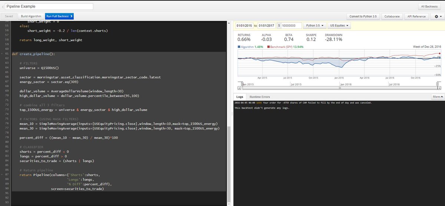Grab the right range handle of the chart timeline

[x=438, y=84]
